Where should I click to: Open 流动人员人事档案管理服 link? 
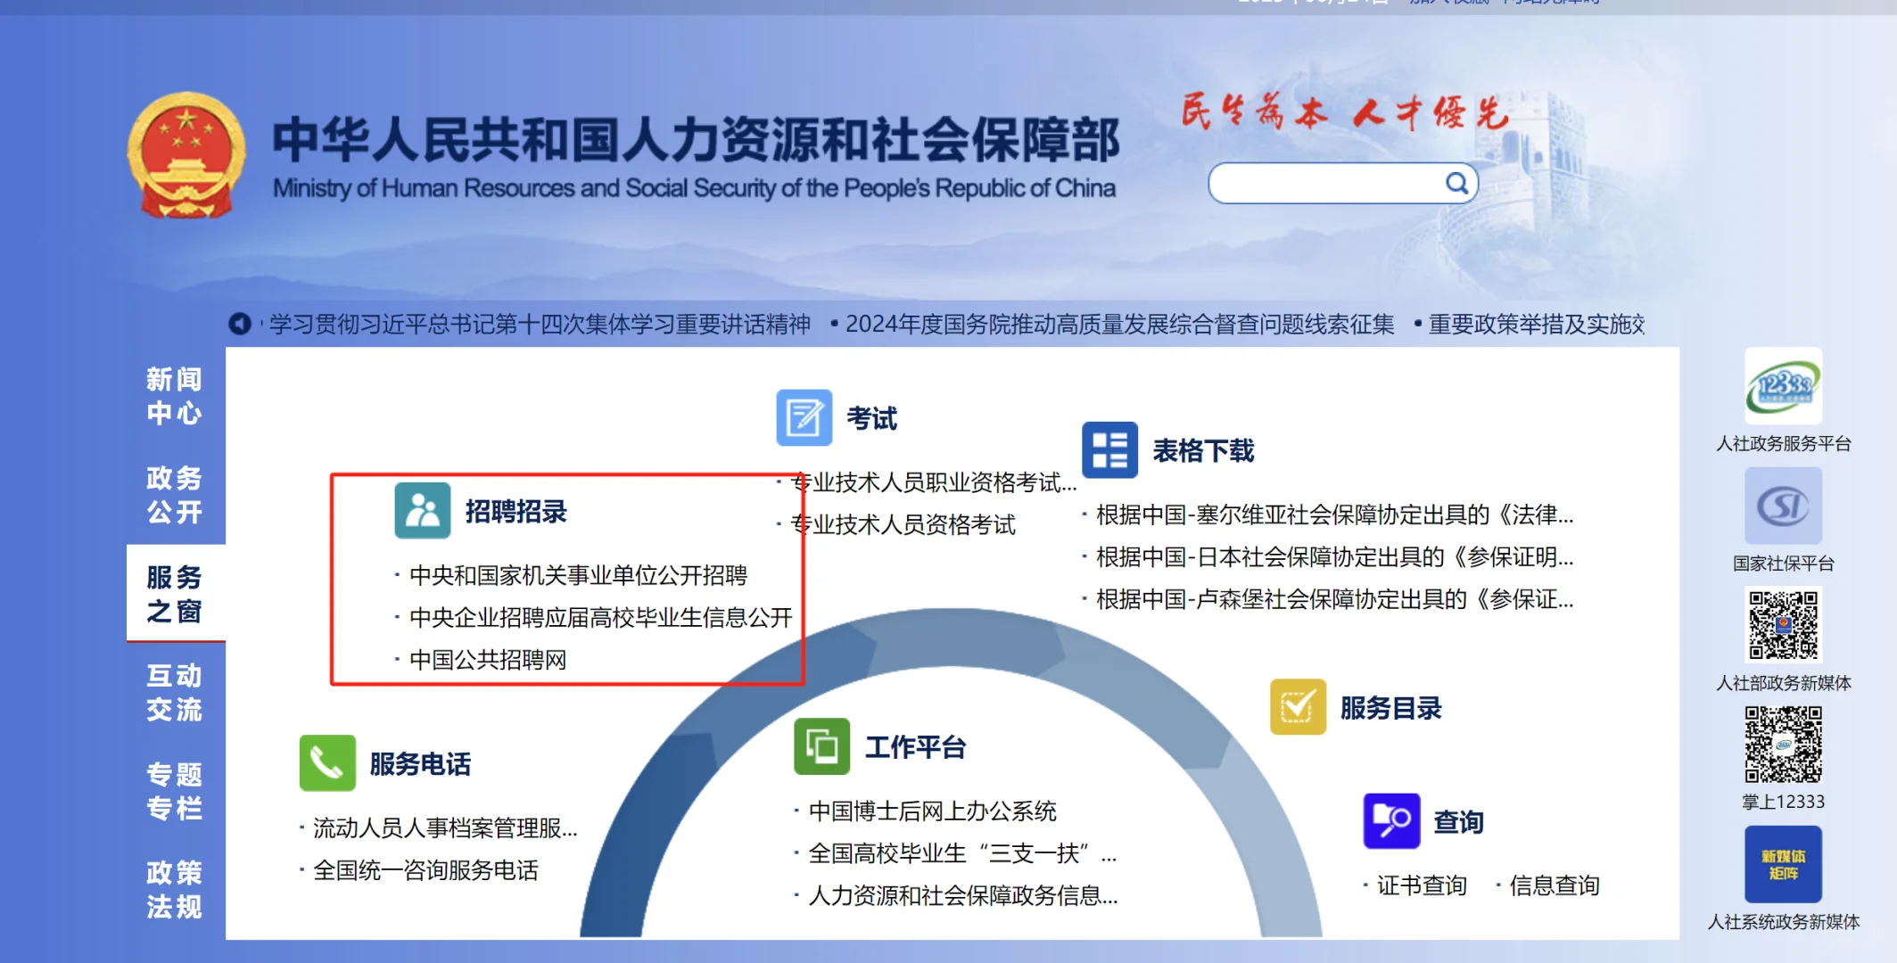click(445, 828)
